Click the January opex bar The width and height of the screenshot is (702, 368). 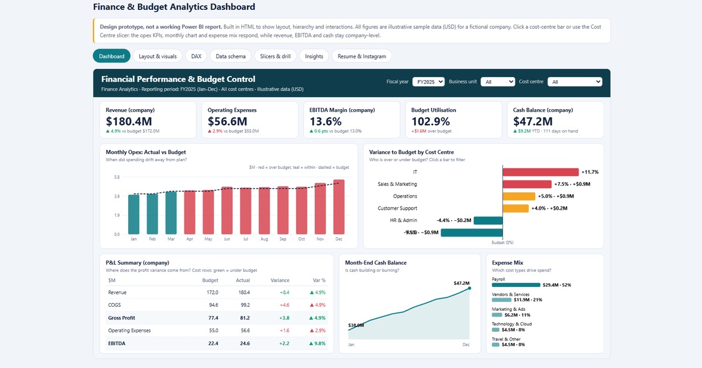coord(134,214)
